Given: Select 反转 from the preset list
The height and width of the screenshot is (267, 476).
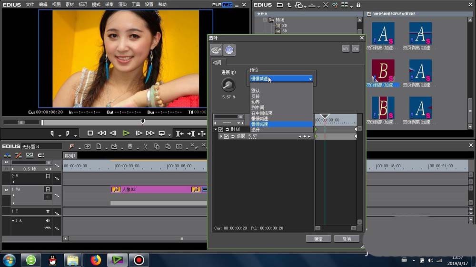Looking at the screenshot, I should 256,96.
